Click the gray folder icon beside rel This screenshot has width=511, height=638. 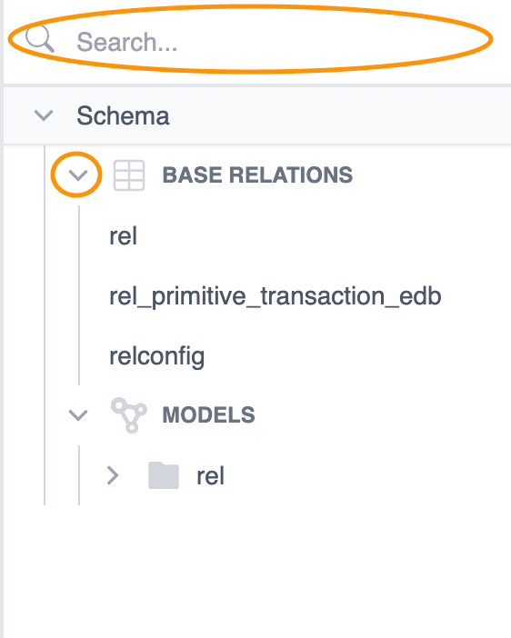[164, 475]
